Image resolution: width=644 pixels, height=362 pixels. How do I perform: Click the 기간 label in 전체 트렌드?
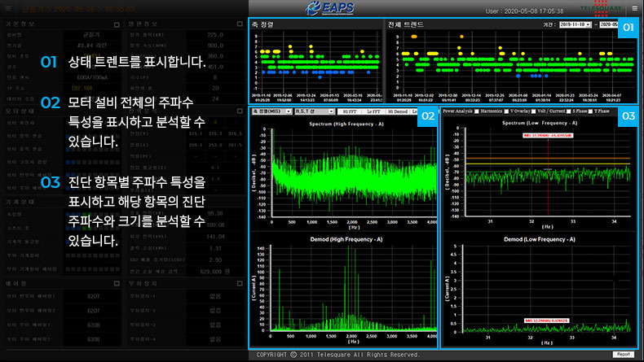click(549, 24)
